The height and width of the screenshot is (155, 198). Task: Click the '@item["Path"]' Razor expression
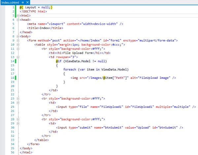click(x=115, y=78)
